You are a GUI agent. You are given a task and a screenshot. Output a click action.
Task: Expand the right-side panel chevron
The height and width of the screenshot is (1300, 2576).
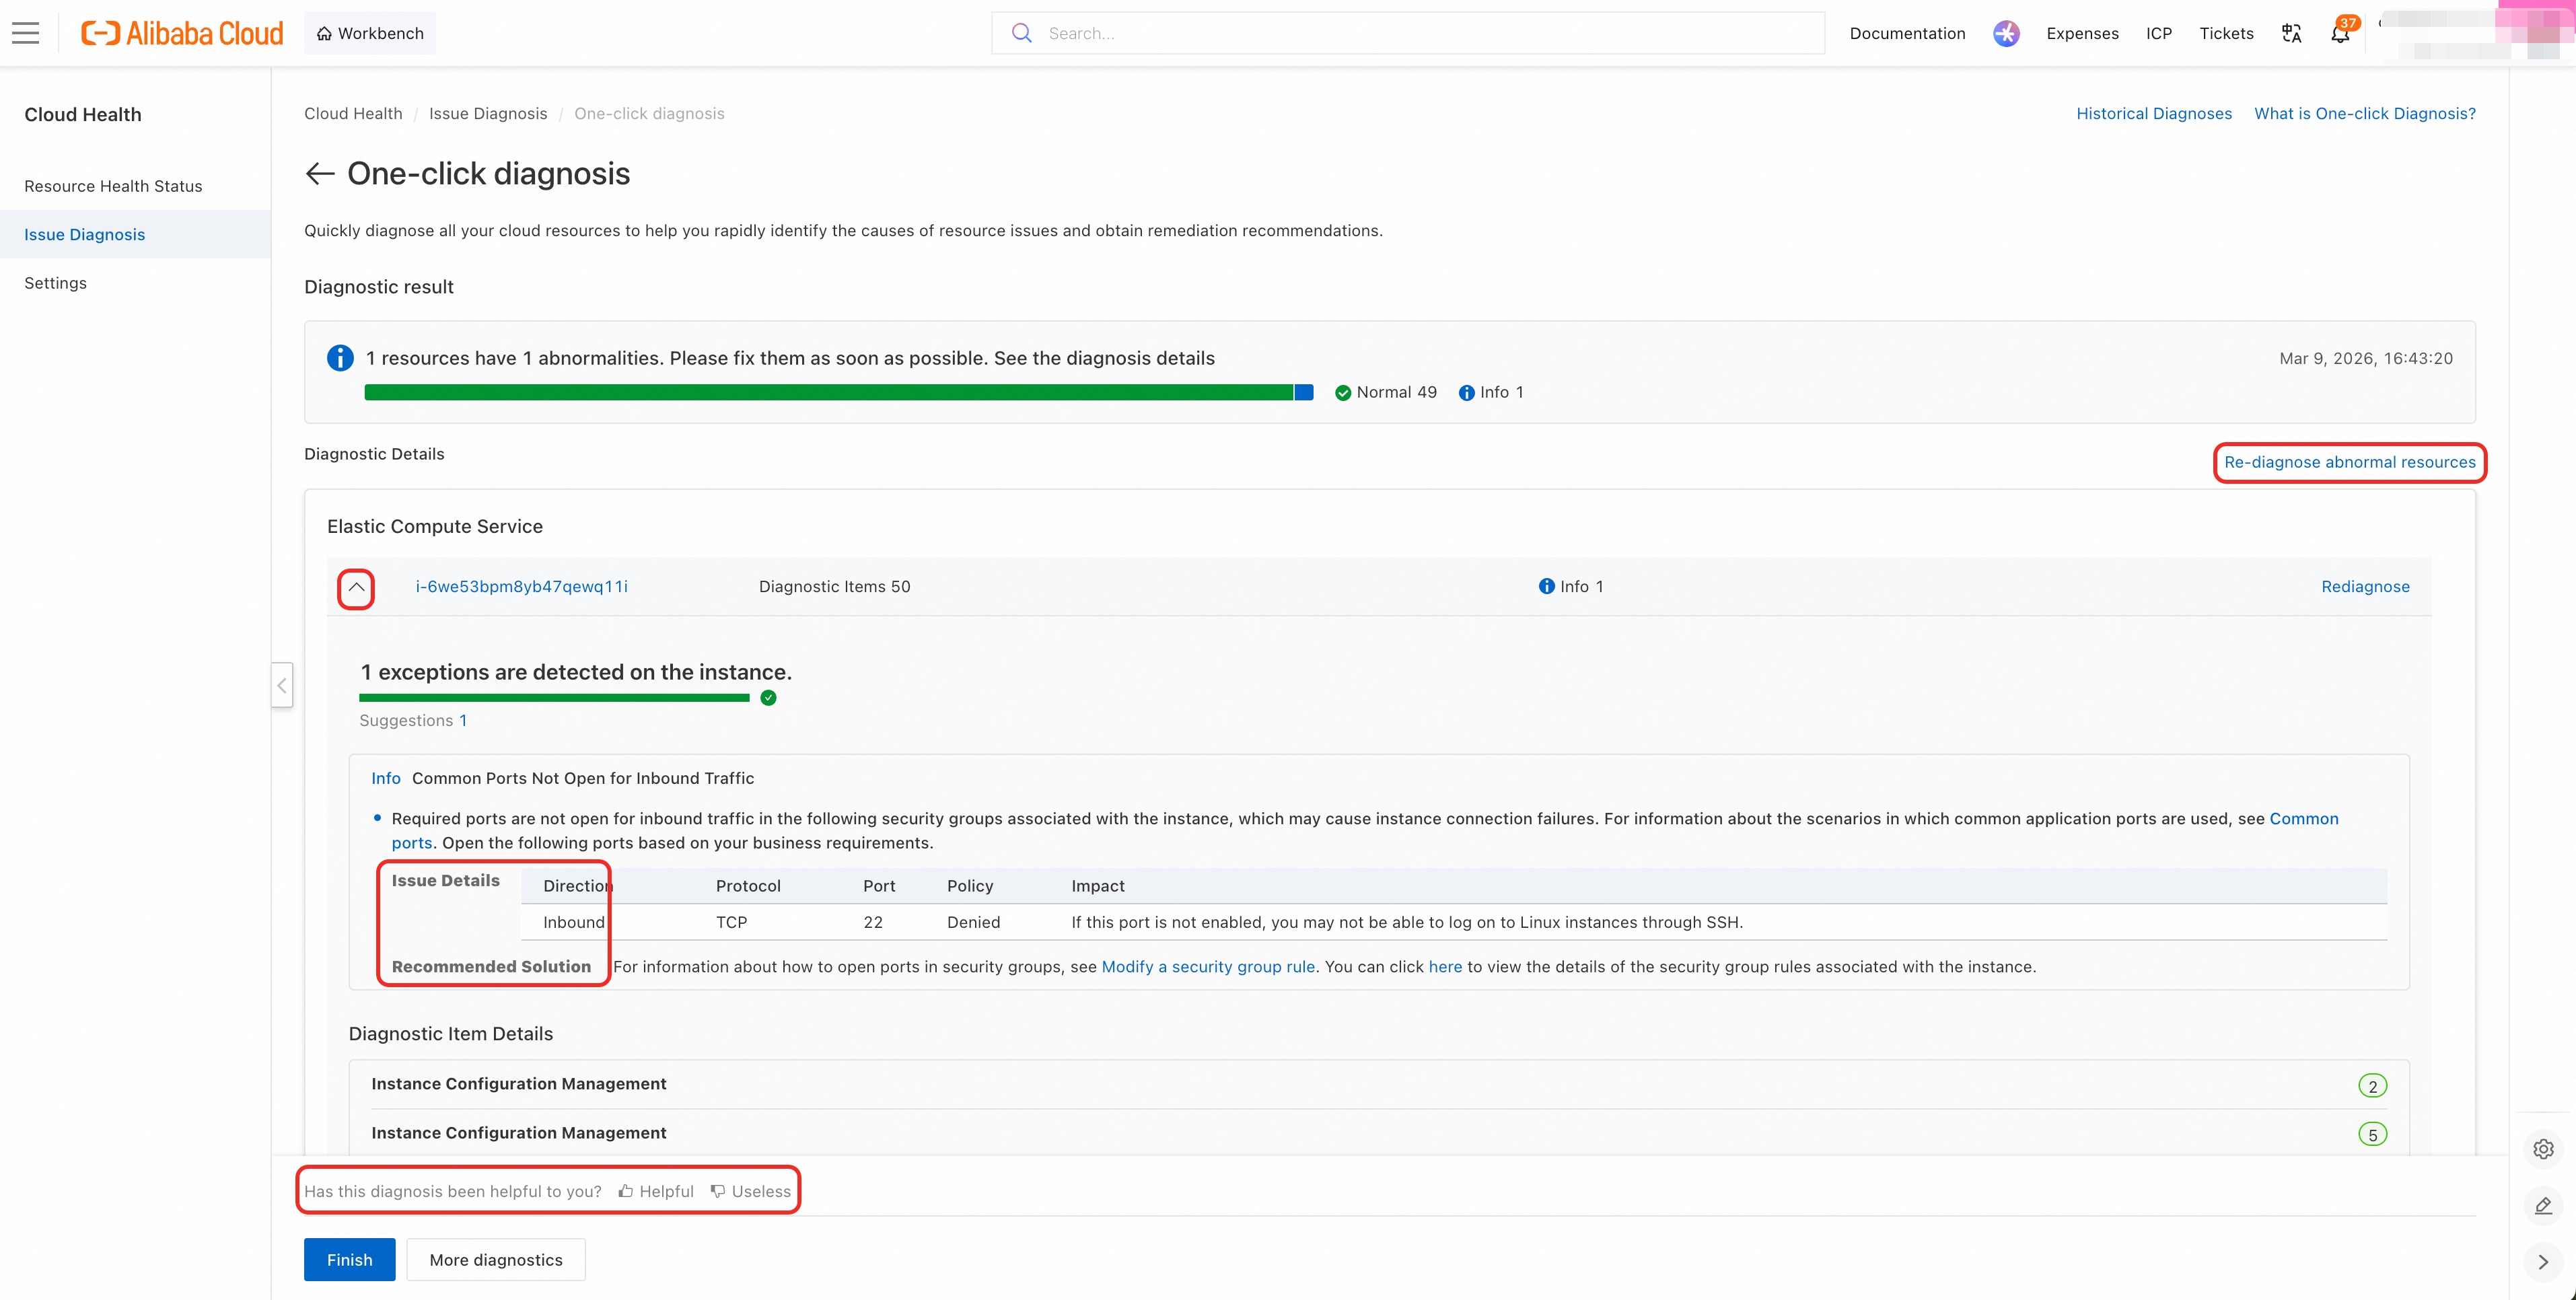pos(2543,1262)
